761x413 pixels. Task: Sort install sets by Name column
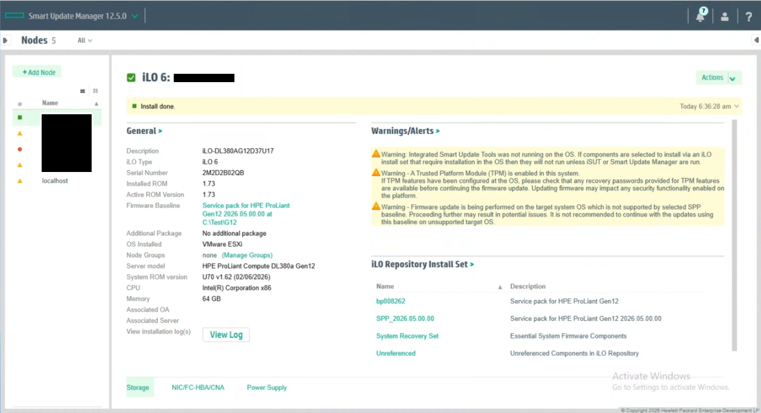385,286
